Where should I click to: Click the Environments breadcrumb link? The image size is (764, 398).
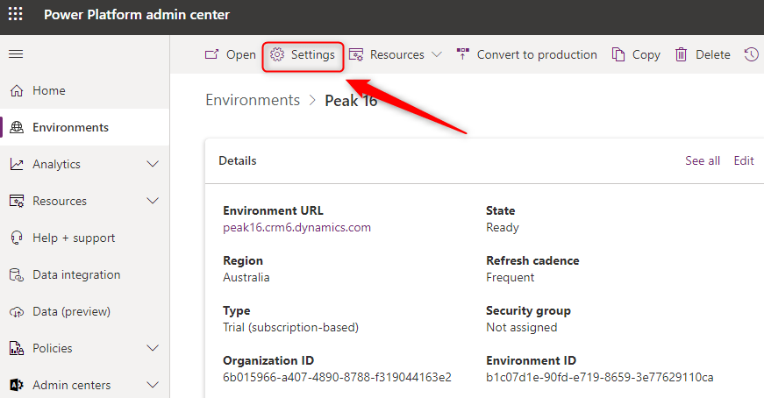tap(253, 101)
